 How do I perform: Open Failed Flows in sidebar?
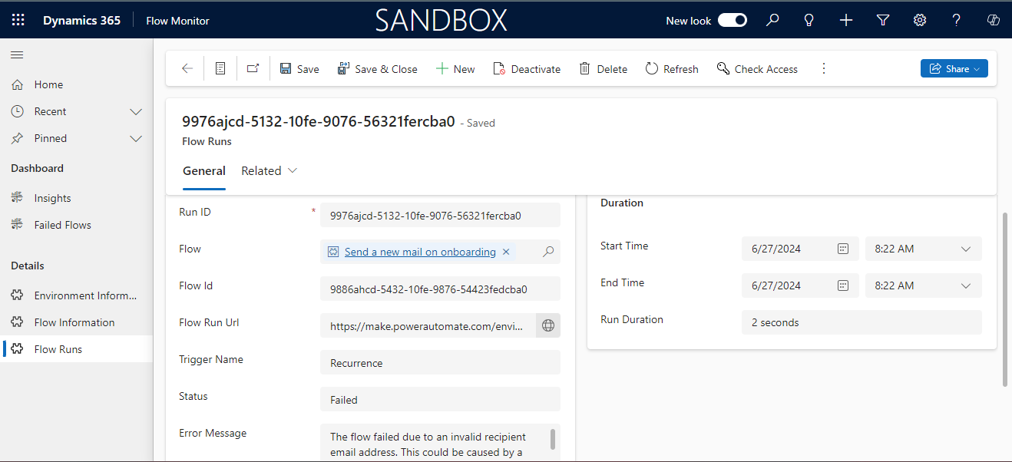coord(62,225)
